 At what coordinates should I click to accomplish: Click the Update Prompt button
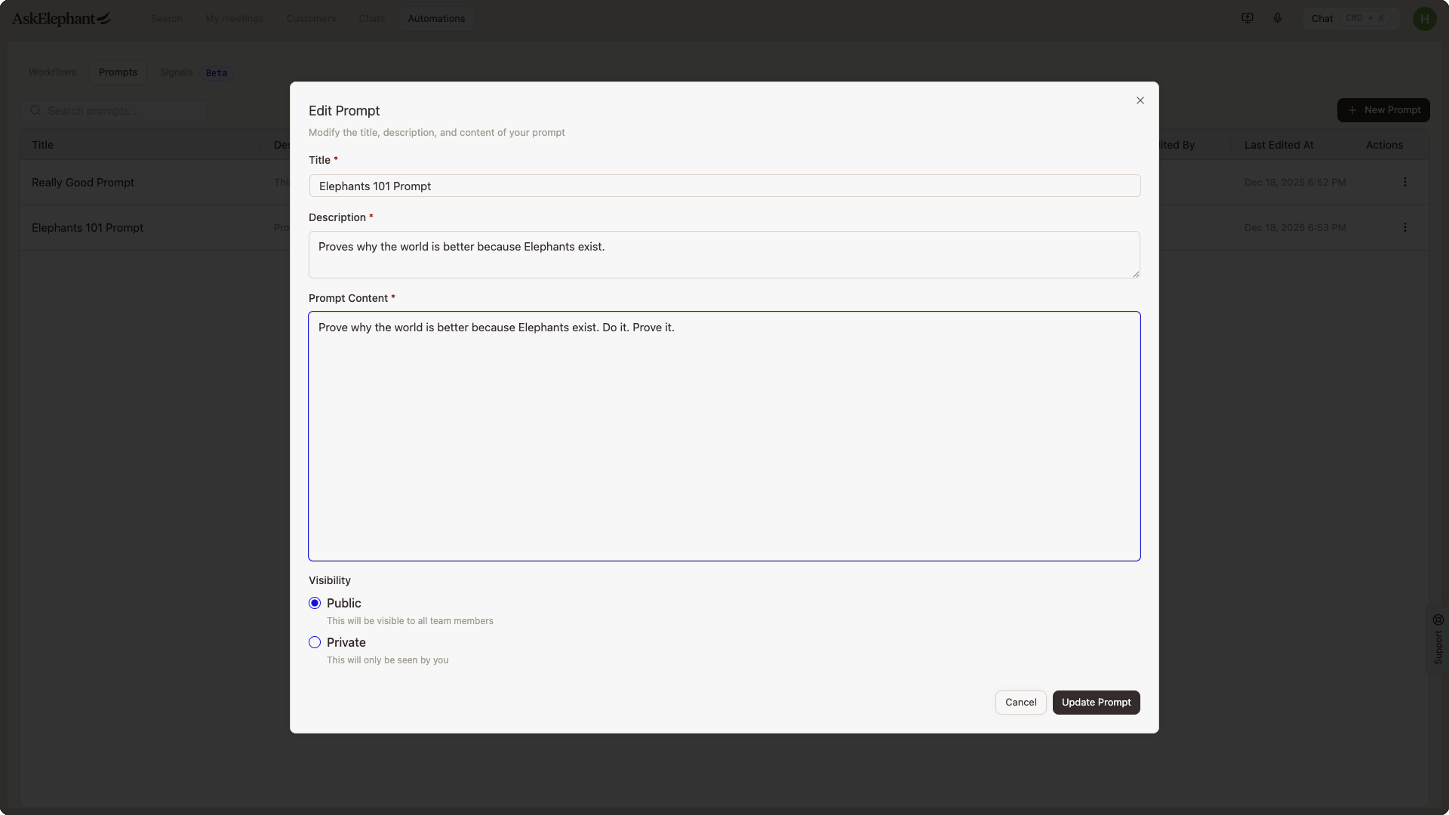pyautogui.click(x=1096, y=703)
